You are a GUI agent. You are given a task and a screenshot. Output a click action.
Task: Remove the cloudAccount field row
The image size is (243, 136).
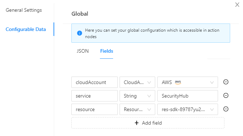[226, 82]
